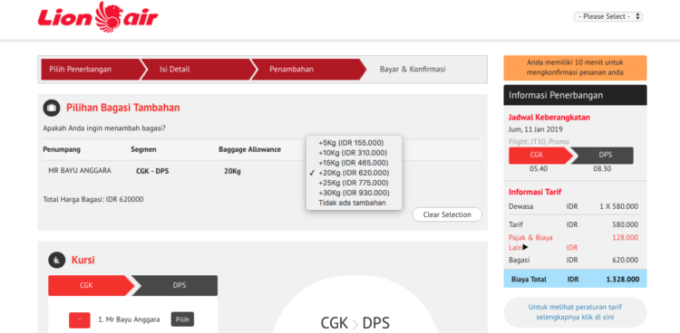Click the Biaya Total IDR 1.328.000 row

[x=575, y=279]
